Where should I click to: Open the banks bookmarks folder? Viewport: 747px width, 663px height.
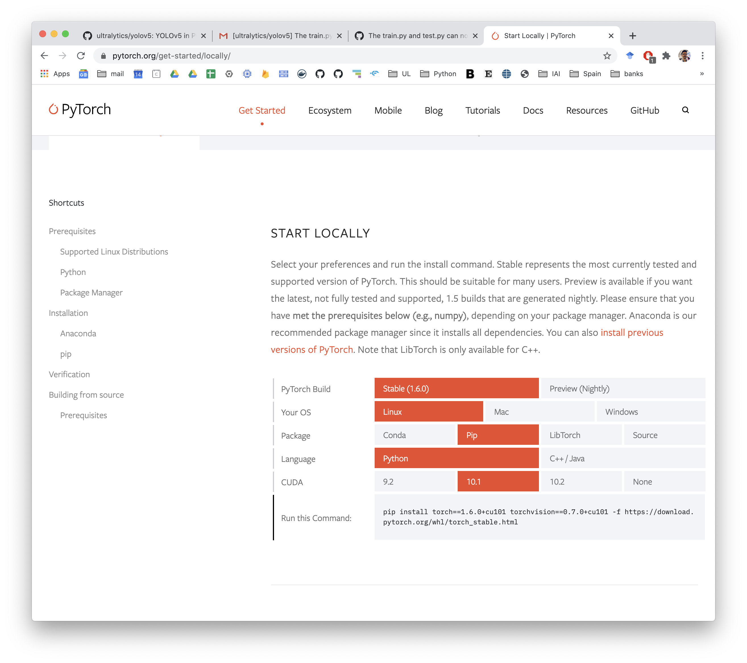pyautogui.click(x=626, y=74)
